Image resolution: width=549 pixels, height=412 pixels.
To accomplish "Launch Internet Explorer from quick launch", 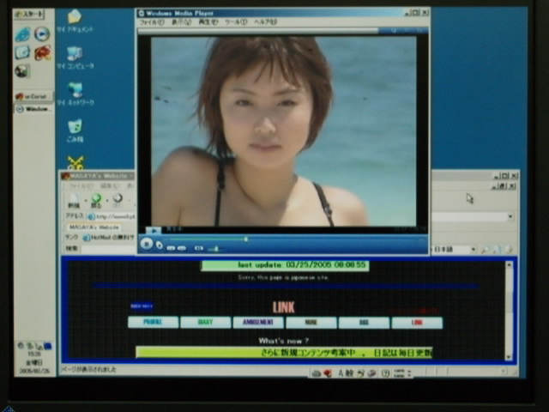I will (x=23, y=34).
